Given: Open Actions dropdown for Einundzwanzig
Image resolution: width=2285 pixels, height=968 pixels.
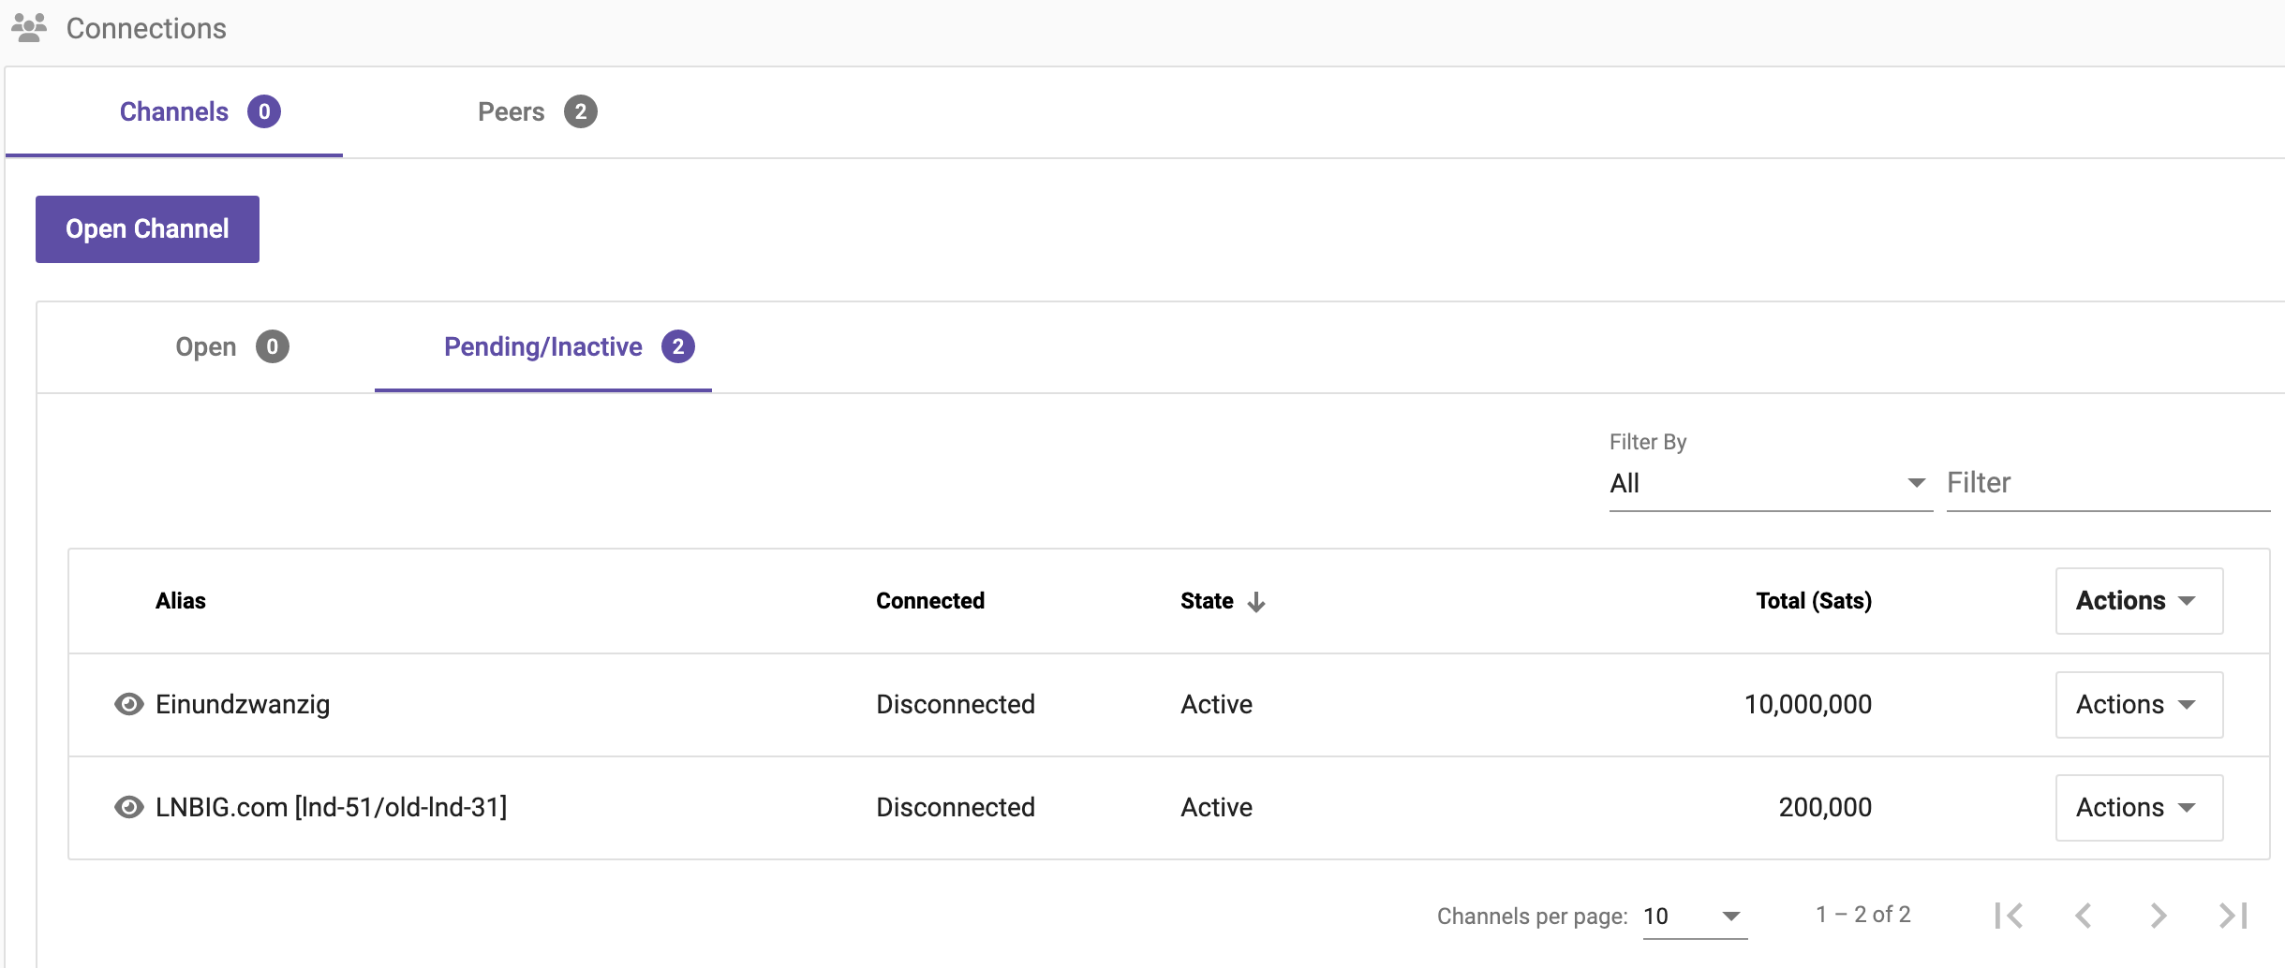Looking at the screenshot, I should [2138, 704].
